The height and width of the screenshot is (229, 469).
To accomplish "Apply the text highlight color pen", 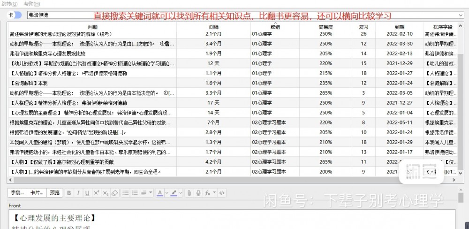I will pyautogui.click(x=174, y=193).
